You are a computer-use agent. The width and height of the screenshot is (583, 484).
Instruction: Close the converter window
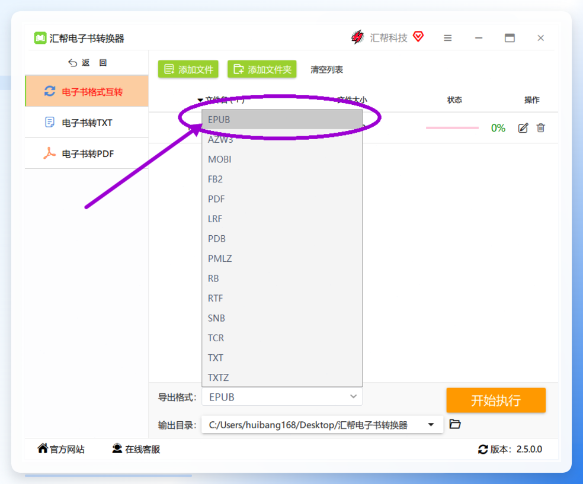coord(540,38)
